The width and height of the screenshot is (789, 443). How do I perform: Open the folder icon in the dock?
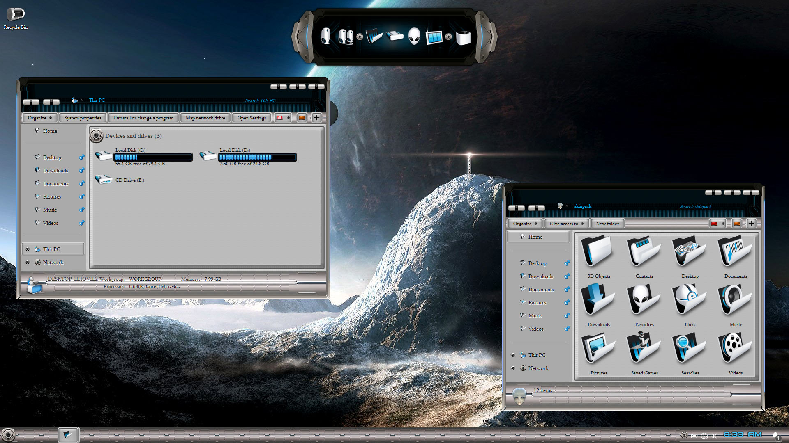point(374,36)
